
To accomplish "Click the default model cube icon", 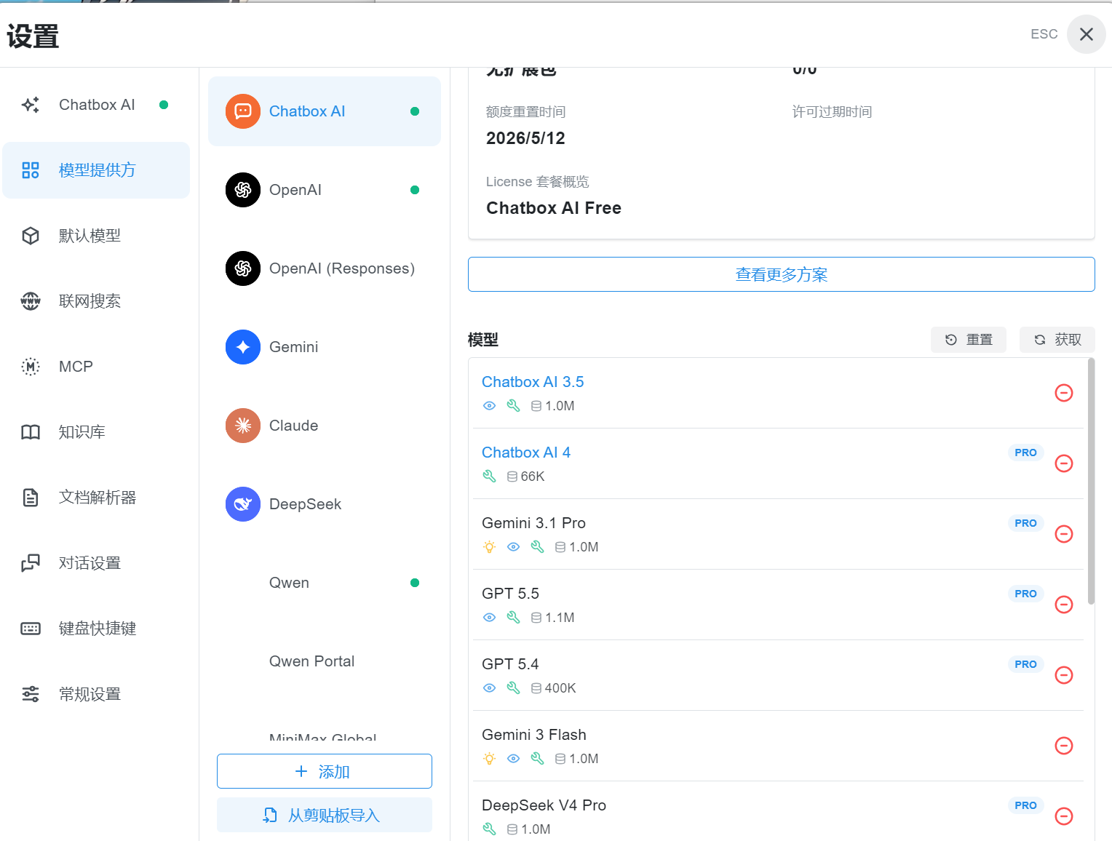I will [31, 236].
